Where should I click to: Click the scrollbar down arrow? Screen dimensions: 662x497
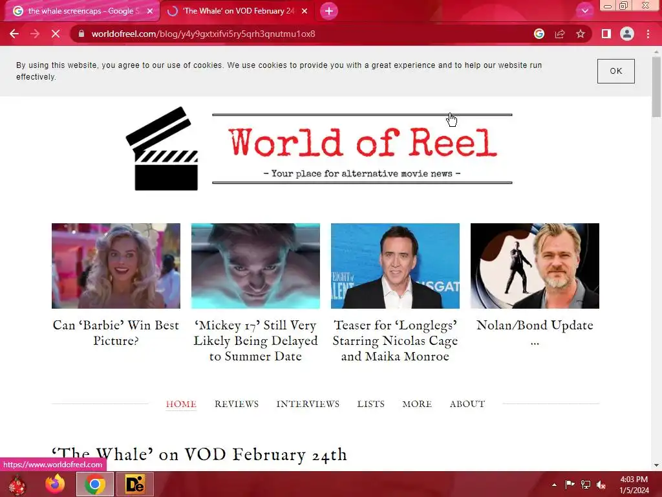coord(656,465)
